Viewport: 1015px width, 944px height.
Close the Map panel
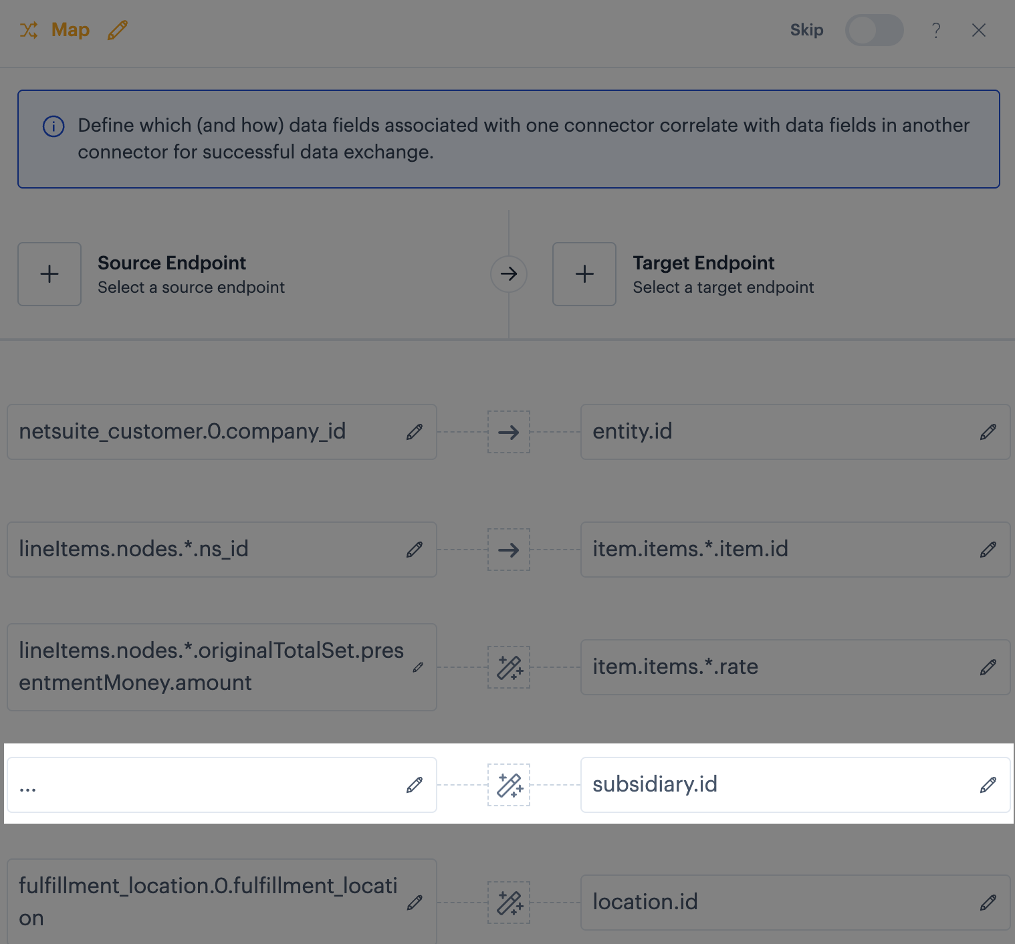tap(978, 30)
